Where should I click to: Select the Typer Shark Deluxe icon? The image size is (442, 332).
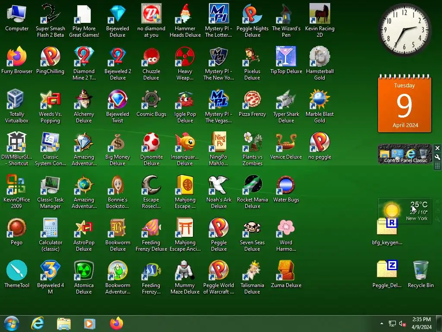pos(286,100)
